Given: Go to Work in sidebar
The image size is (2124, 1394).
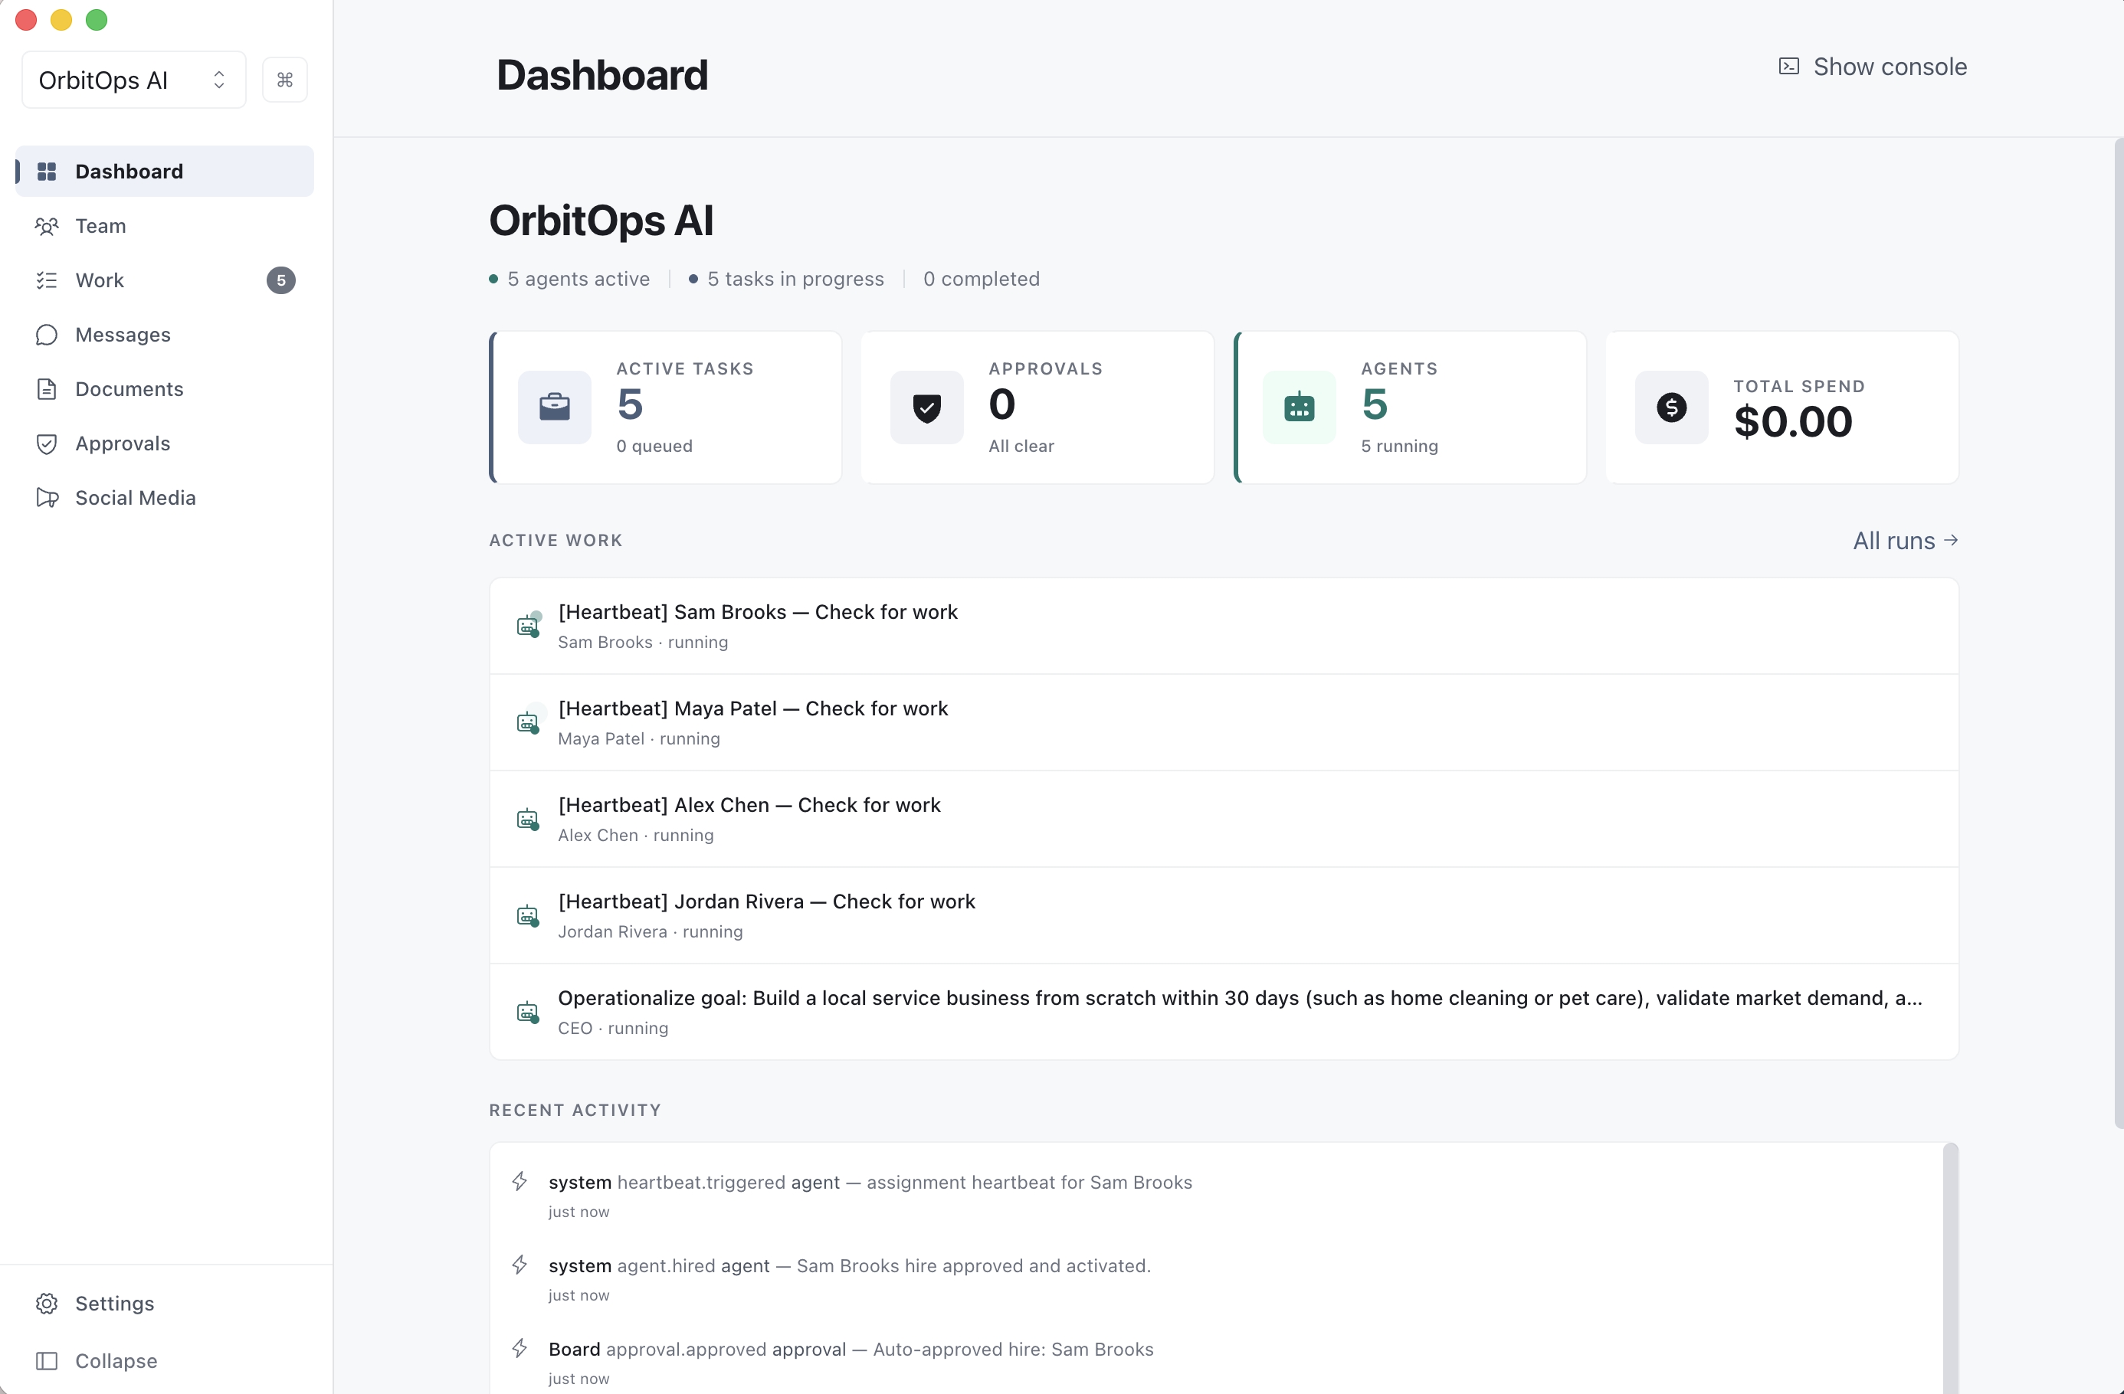Looking at the screenshot, I should point(99,280).
